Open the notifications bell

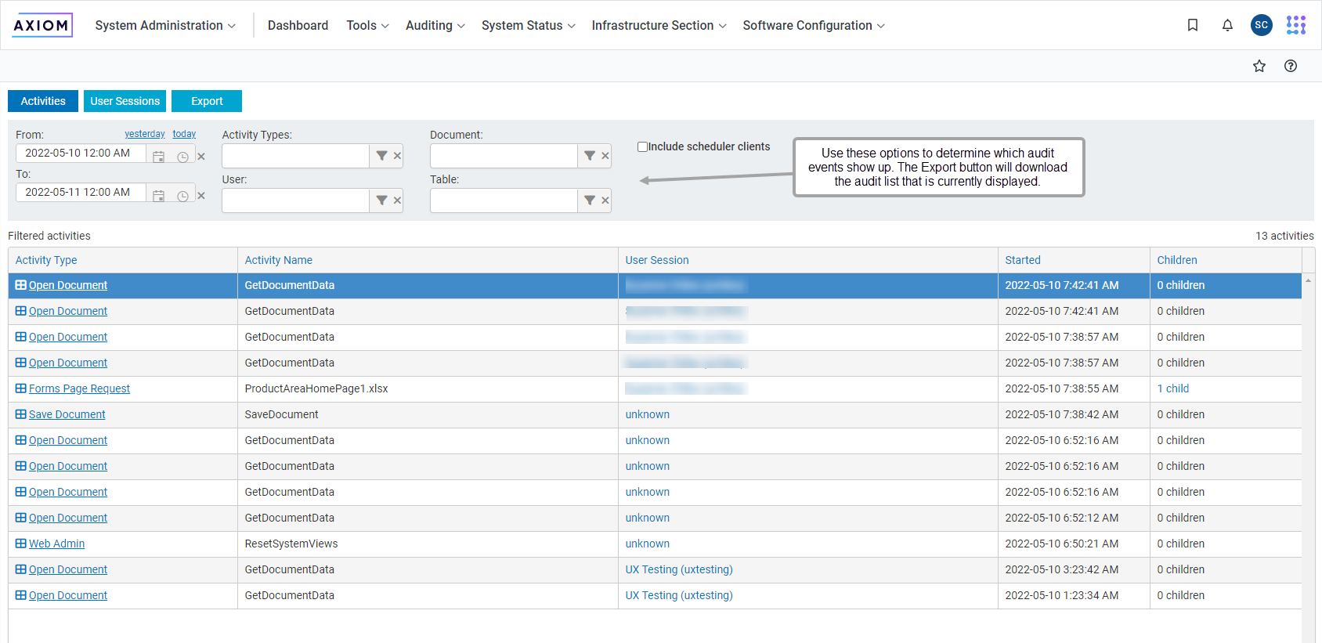point(1227,25)
